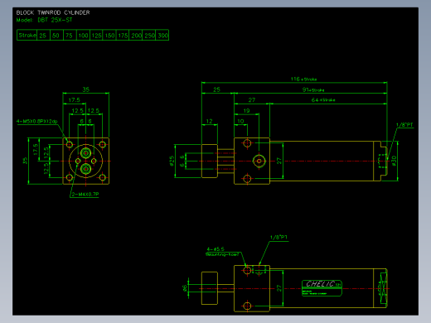Click the ø25 diameter dimension label
This screenshot has height=323, width=431.
pyautogui.click(x=172, y=161)
